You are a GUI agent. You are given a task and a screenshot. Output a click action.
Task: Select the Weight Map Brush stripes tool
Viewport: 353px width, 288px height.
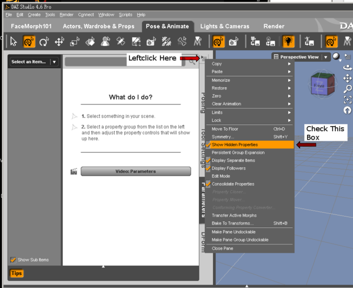pos(166,42)
